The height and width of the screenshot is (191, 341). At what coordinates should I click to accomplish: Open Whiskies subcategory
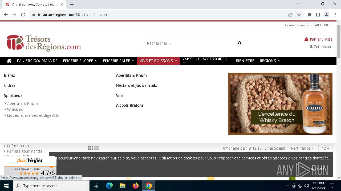pyautogui.click(x=15, y=110)
